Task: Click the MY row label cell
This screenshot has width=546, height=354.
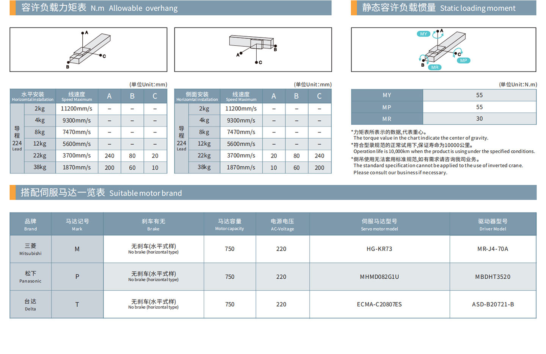Action: click(x=387, y=95)
